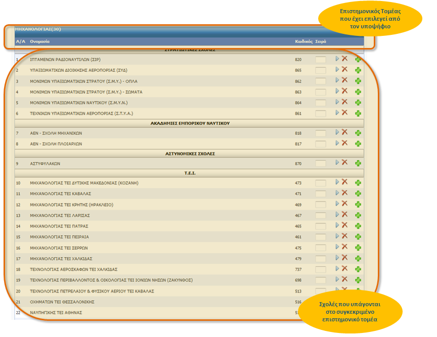Viewport: 437px width, 337px height.
Task: Click red X on ΑΣΤΥΦΥΛΑΚΩΝ row
Action: pyautogui.click(x=345, y=162)
